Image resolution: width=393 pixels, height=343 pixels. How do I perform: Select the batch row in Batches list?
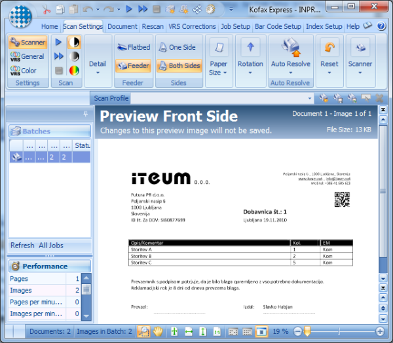50,157
